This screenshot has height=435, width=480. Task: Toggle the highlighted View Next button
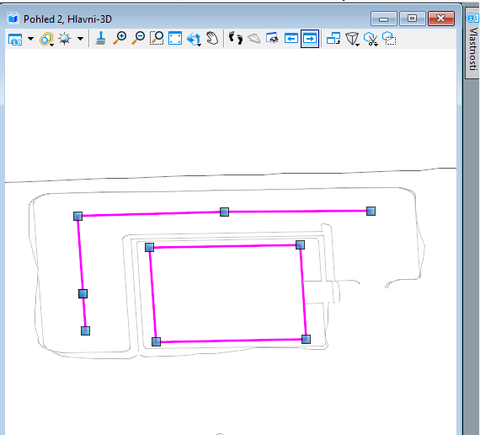310,39
